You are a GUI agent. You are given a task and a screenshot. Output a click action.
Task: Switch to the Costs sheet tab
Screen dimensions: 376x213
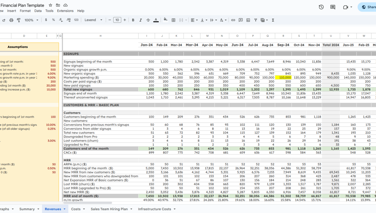(76, 209)
